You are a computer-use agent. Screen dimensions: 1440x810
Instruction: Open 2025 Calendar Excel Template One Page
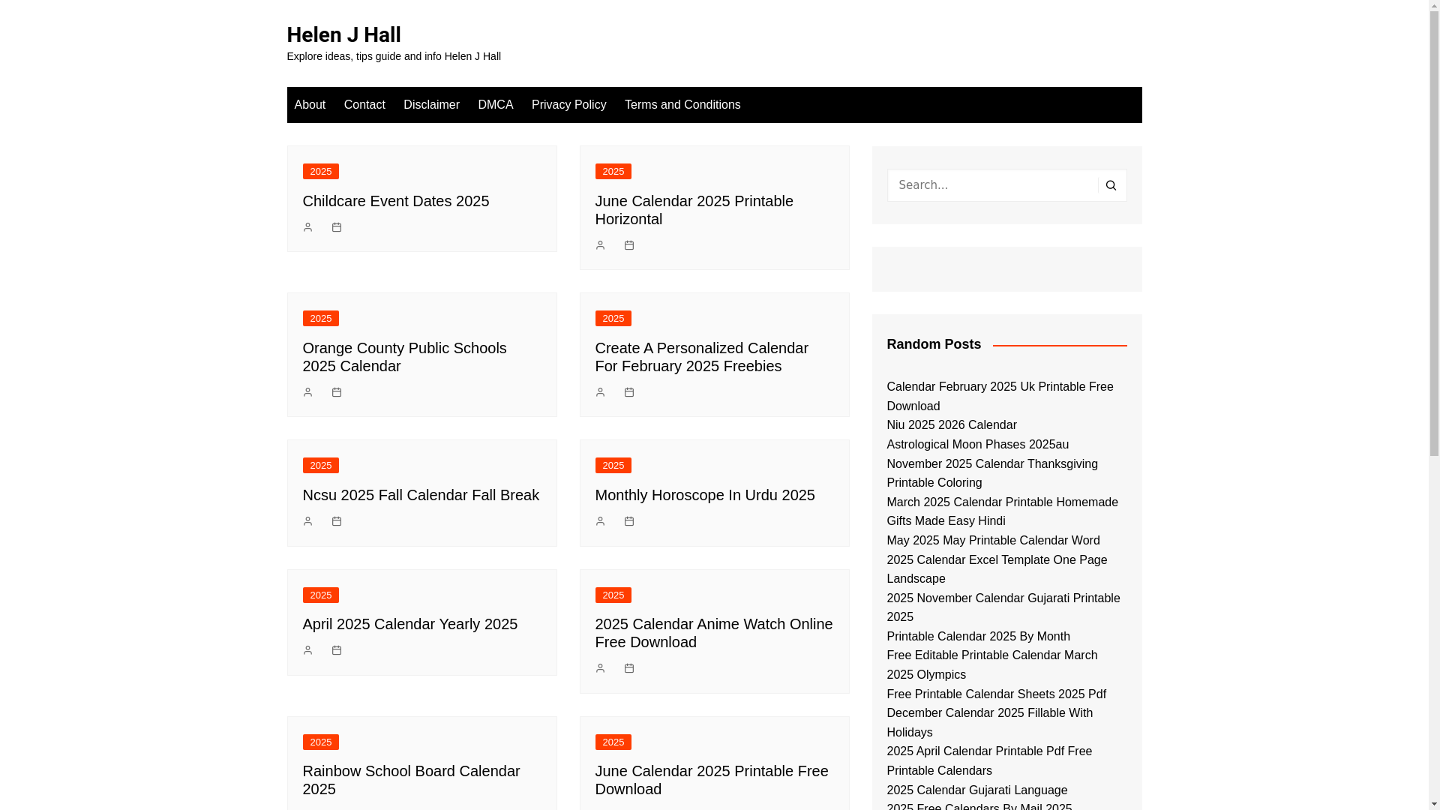(x=997, y=569)
